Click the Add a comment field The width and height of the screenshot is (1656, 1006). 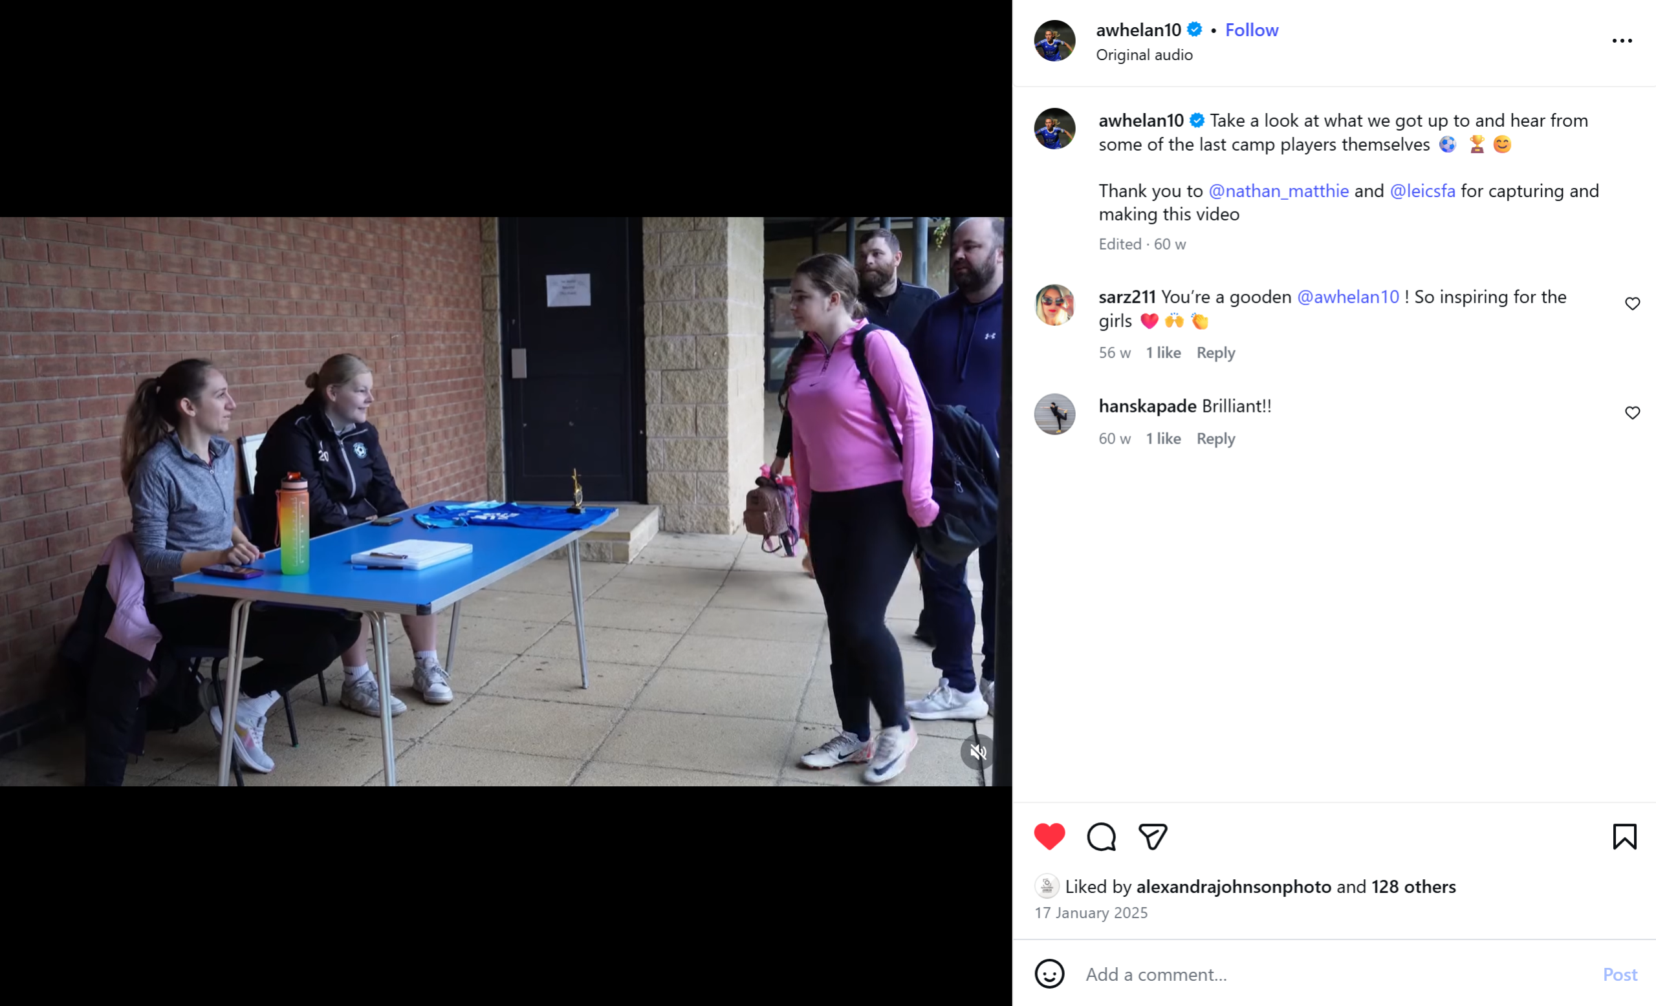coord(1338,974)
